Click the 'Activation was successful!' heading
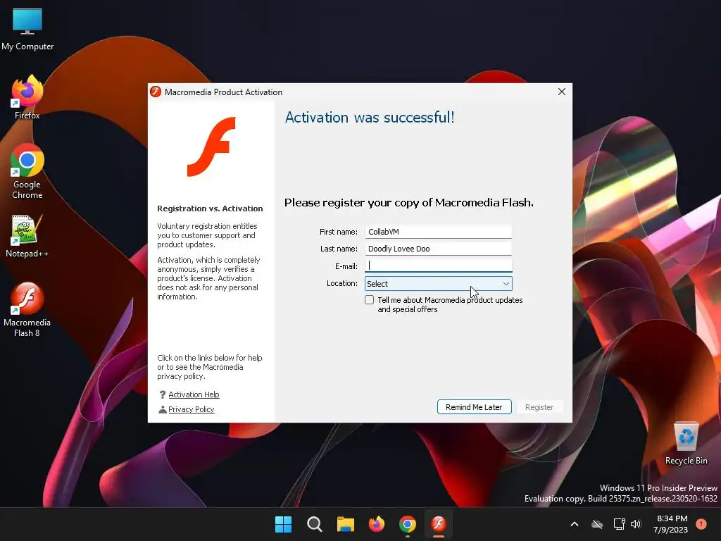721x541 pixels. coord(370,118)
